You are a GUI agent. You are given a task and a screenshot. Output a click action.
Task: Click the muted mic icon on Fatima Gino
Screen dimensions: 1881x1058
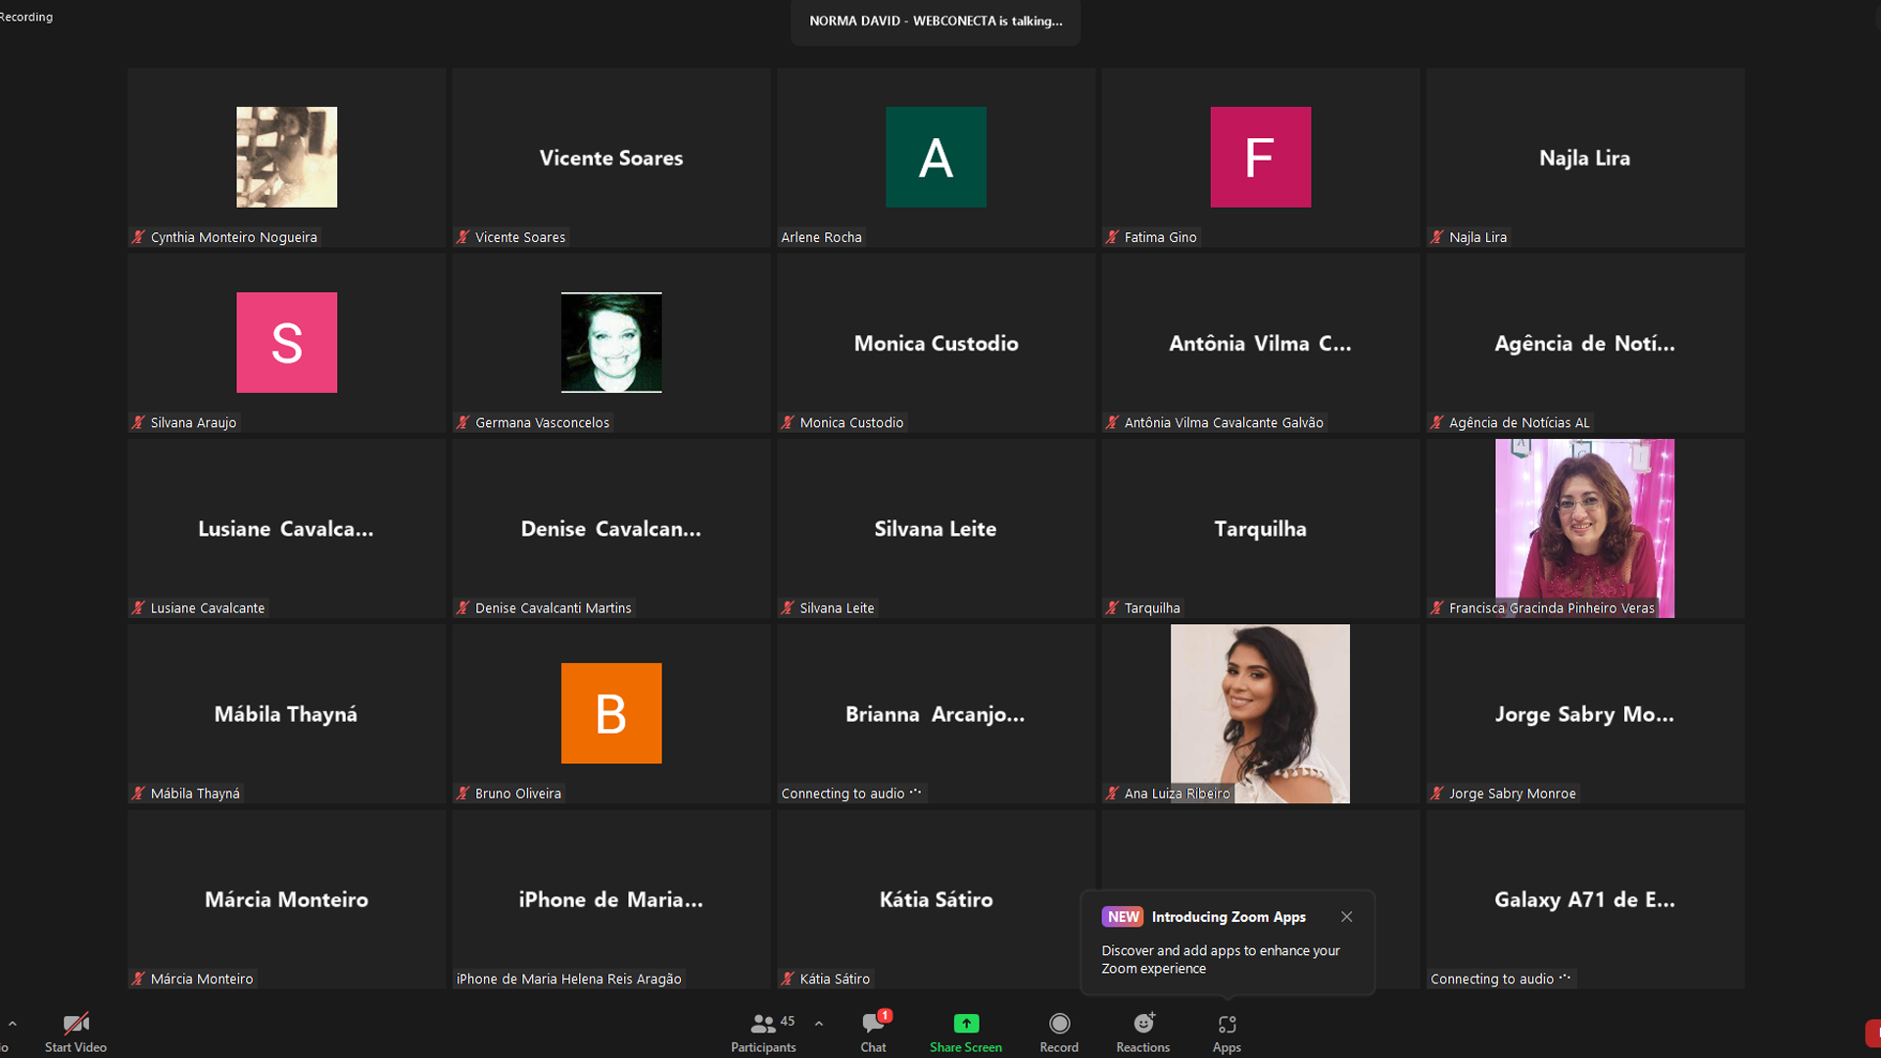pyautogui.click(x=1112, y=237)
